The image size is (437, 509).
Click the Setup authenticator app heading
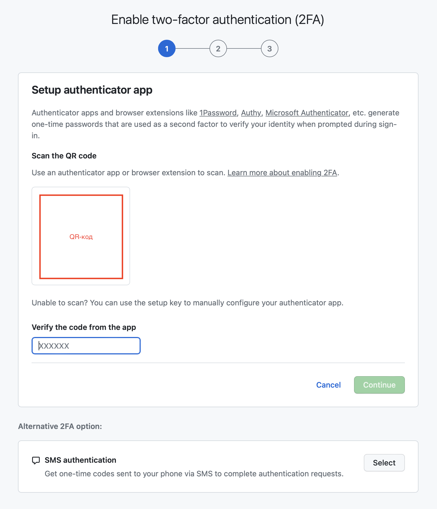[x=92, y=90]
